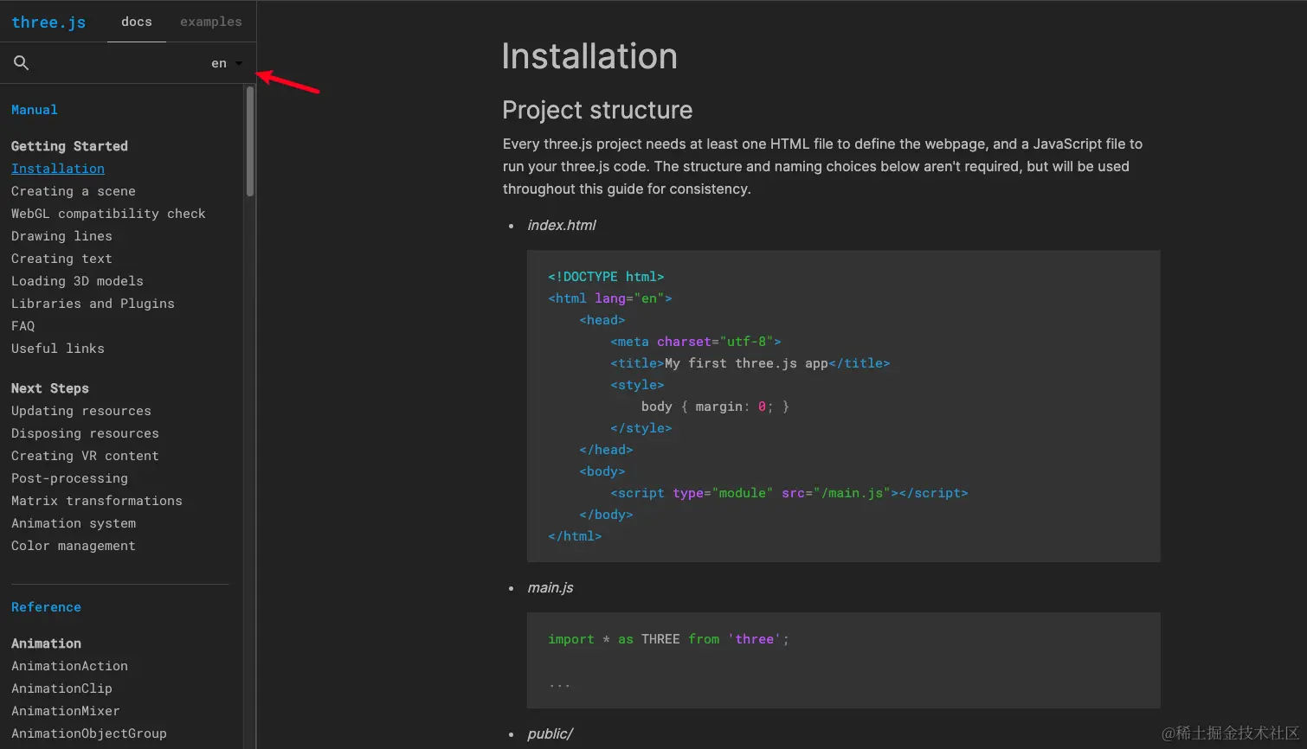1307x749 pixels.
Task: Navigate to WebGL compatibility check
Action: tap(108, 214)
